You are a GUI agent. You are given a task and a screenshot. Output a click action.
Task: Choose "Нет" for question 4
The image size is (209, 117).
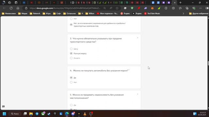point(71,82)
